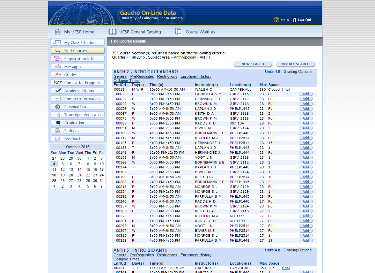This screenshot has width=375, height=273.
Task: Open Course Waitlists in top navigation
Action: tap(195, 32)
